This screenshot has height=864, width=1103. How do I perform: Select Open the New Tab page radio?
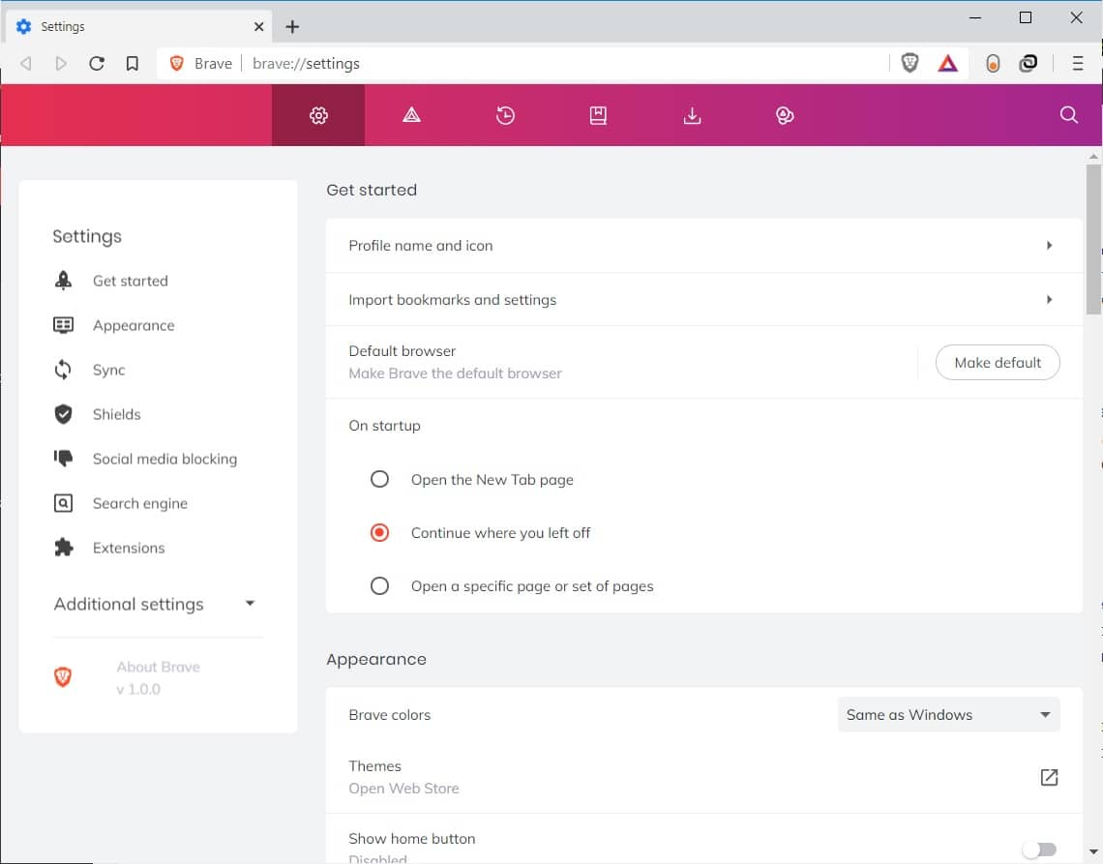click(379, 479)
